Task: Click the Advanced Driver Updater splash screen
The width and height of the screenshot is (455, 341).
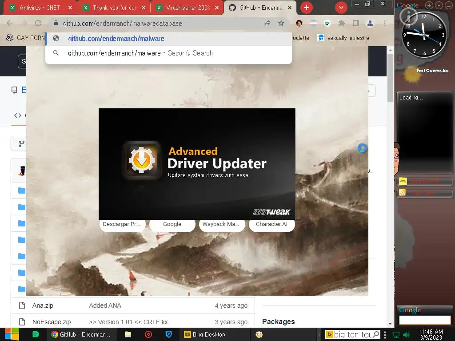Action: pyautogui.click(x=197, y=164)
